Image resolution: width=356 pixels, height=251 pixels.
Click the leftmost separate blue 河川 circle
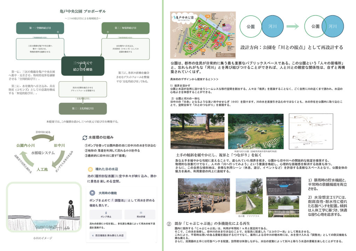[272, 26]
